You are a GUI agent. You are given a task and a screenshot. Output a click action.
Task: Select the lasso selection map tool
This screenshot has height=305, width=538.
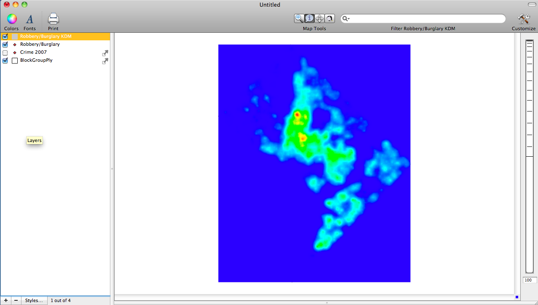(329, 18)
